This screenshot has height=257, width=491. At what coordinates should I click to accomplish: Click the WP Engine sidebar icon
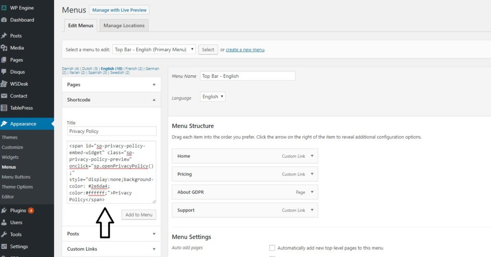[x=4, y=8]
